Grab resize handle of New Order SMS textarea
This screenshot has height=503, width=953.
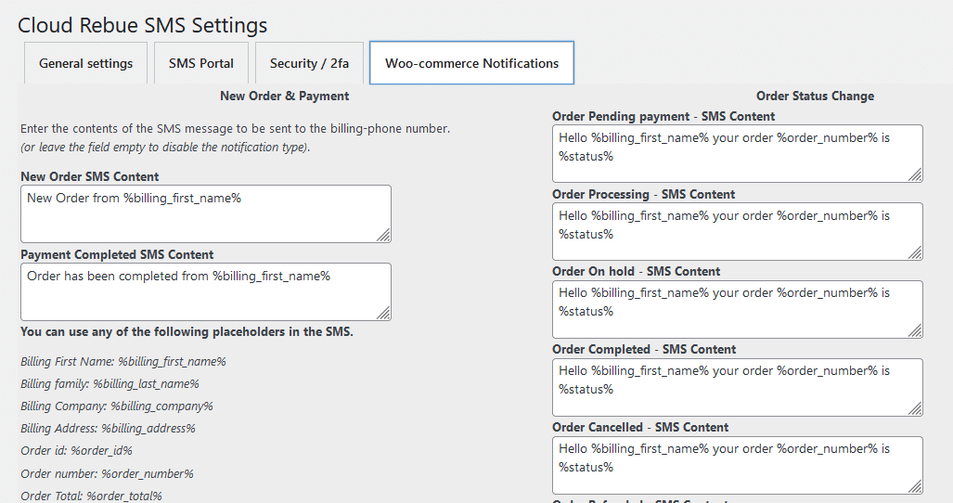coord(383,235)
